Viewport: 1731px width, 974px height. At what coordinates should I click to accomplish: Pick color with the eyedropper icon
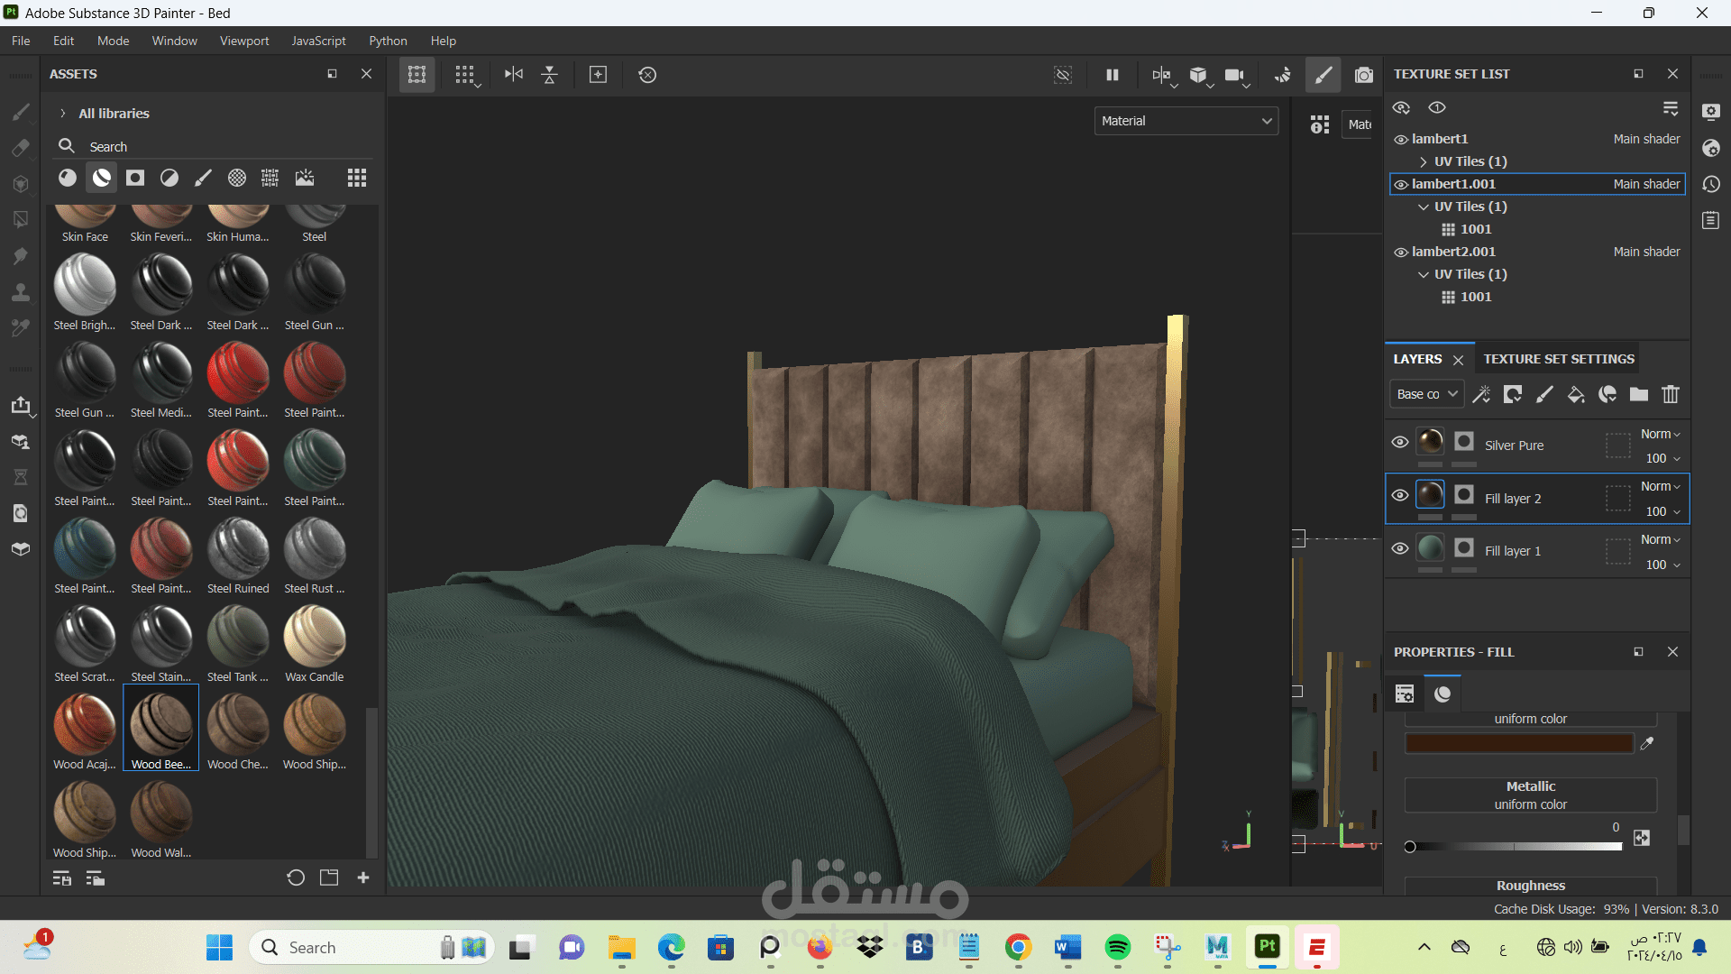pos(1647,743)
